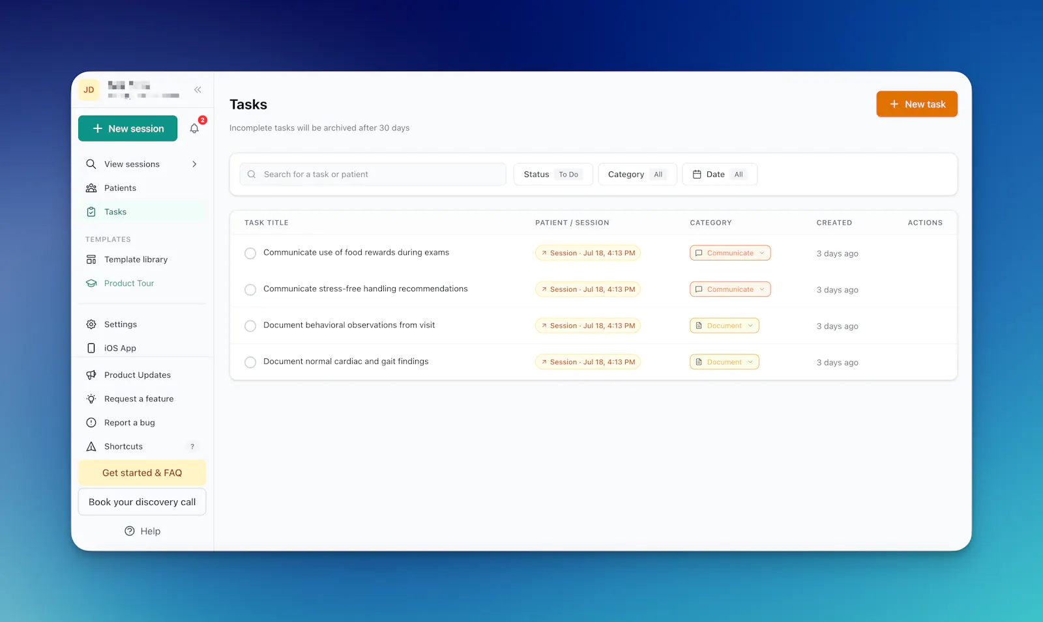Click the View sessions search icon

click(x=91, y=164)
